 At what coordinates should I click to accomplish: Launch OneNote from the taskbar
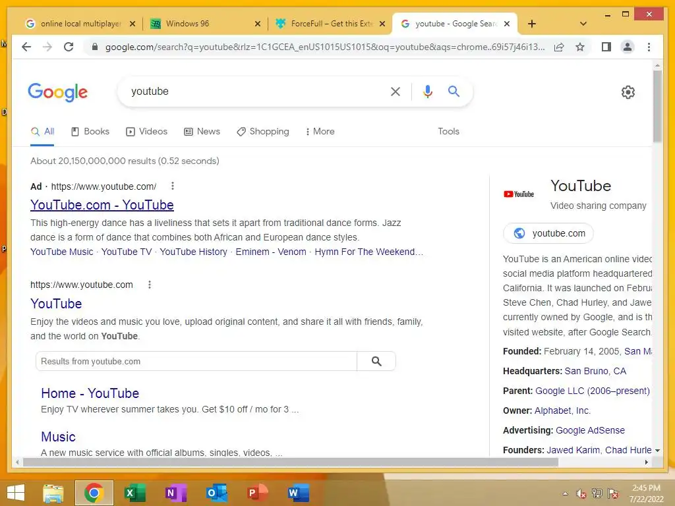175,493
